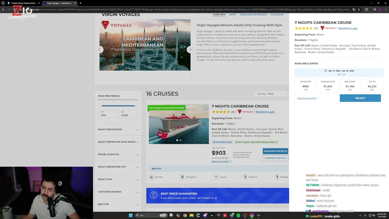389x219 pixels.
Task: Open Discord from taskbar
Action: (205, 215)
